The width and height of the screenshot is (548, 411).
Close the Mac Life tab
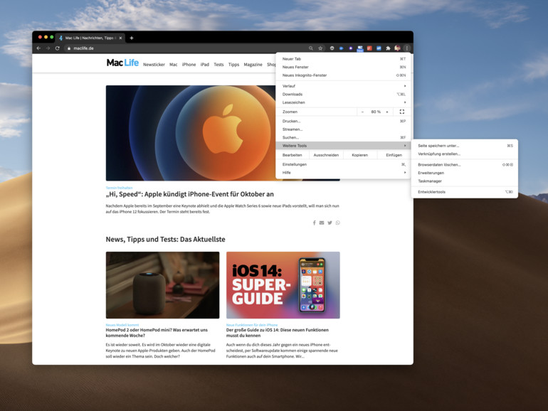coord(120,38)
